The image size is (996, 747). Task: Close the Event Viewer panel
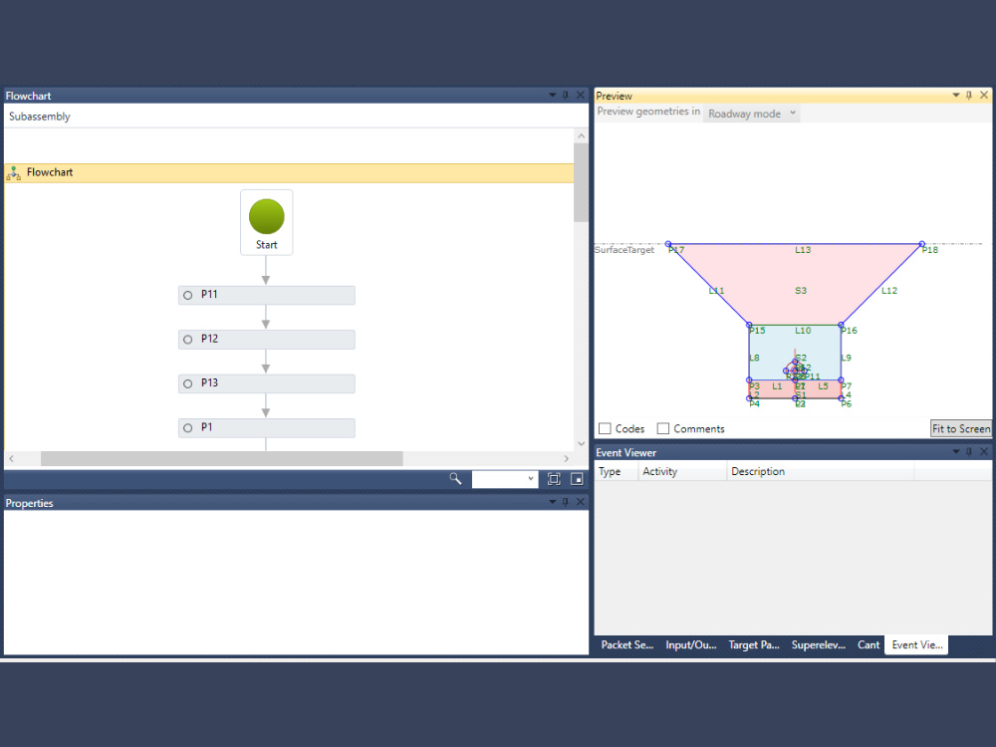click(x=984, y=451)
